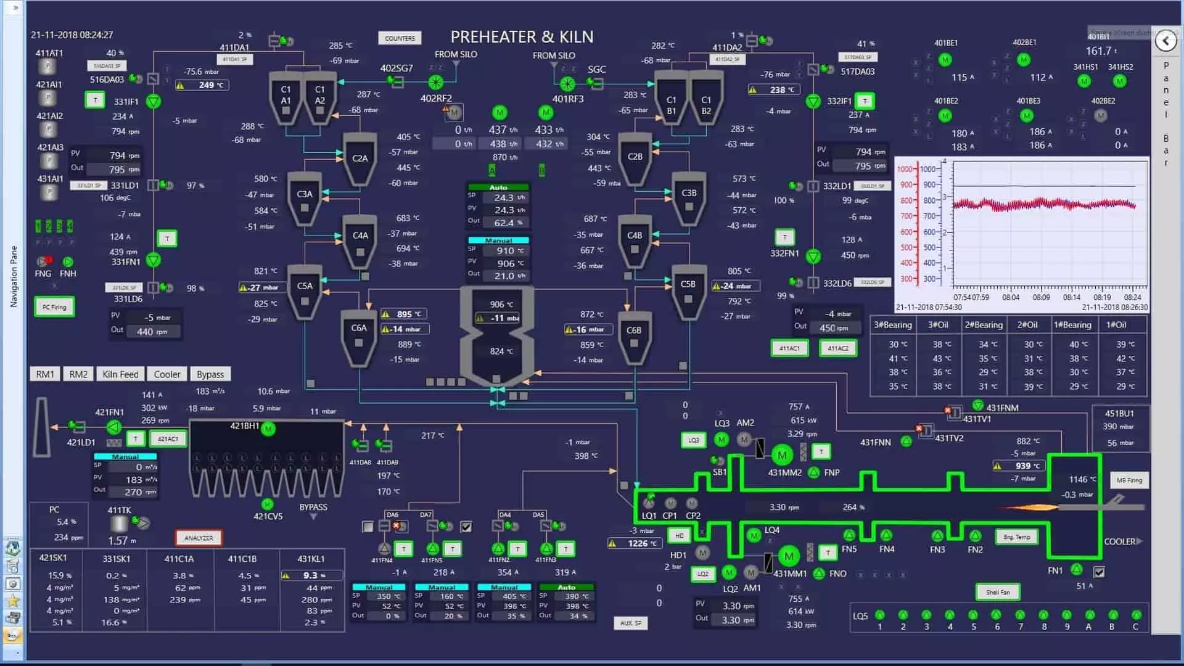Toggle the checkbox beside DA7 damper
Viewport: 1184px width, 666px height.
(x=466, y=527)
